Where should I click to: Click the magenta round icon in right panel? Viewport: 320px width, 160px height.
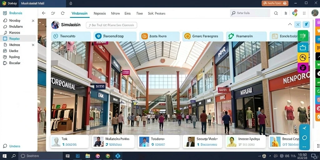coord(303,68)
